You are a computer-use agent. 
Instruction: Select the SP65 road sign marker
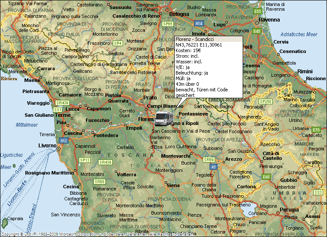click(167, 24)
